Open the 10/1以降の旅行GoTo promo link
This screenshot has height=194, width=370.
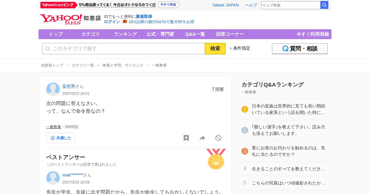click(161, 22)
